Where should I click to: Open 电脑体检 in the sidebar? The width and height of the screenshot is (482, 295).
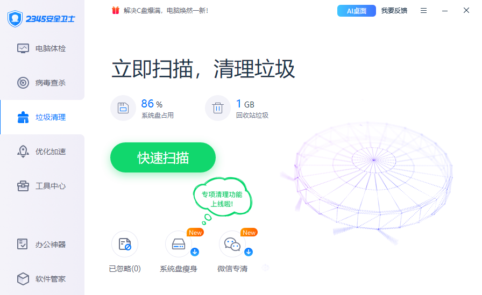tap(42, 48)
